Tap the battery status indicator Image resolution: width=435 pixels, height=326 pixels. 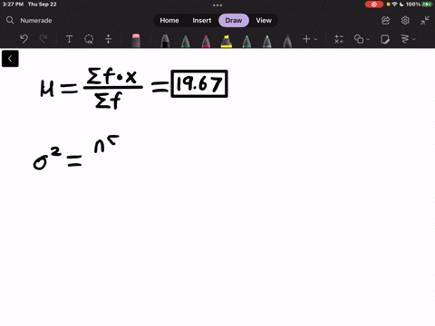[x=427, y=5]
